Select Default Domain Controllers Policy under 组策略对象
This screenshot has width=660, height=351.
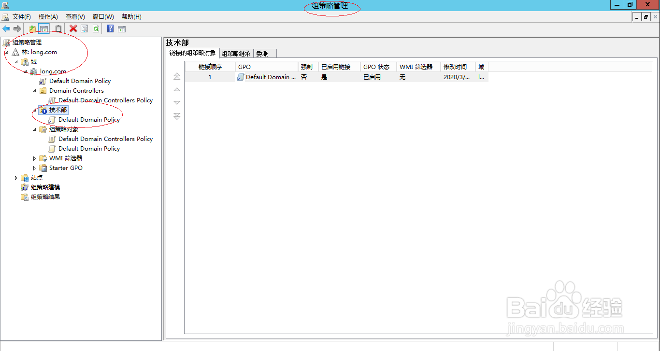105,139
